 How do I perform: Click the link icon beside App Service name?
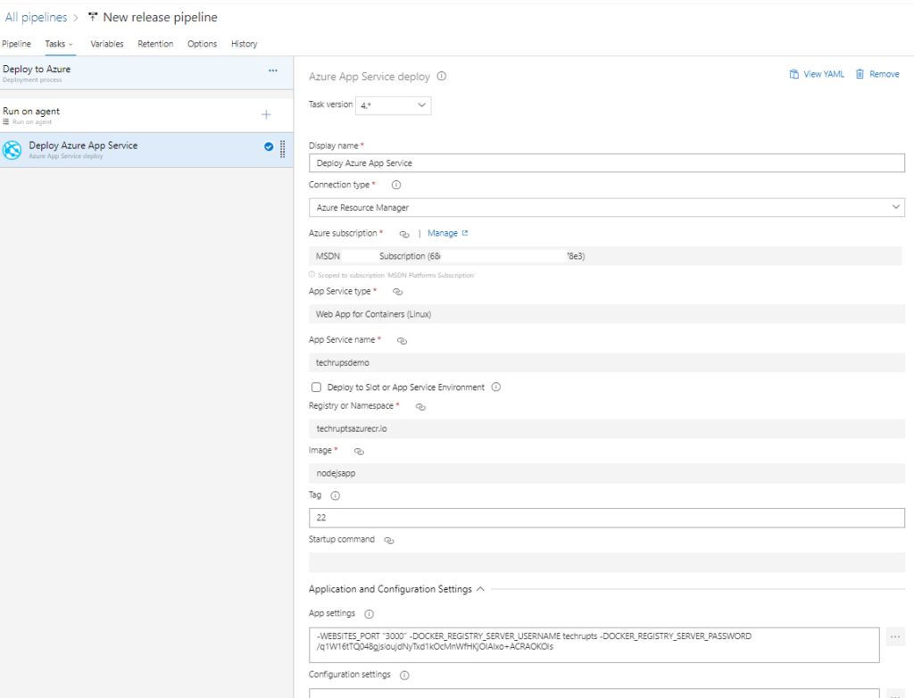coord(401,340)
